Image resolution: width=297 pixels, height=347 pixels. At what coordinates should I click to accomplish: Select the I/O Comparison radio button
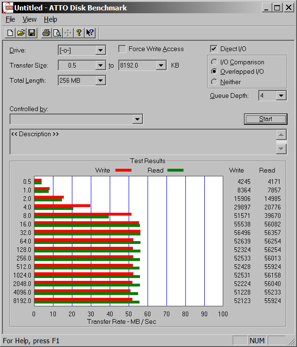point(215,62)
